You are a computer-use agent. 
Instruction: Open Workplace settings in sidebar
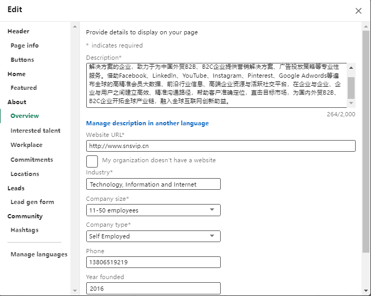[x=26, y=145]
